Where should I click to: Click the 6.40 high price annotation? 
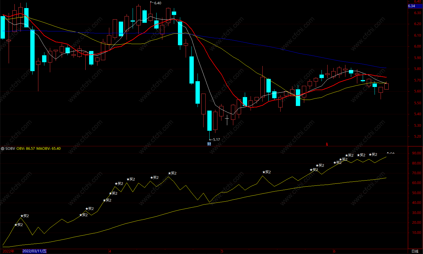click(158, 3)
